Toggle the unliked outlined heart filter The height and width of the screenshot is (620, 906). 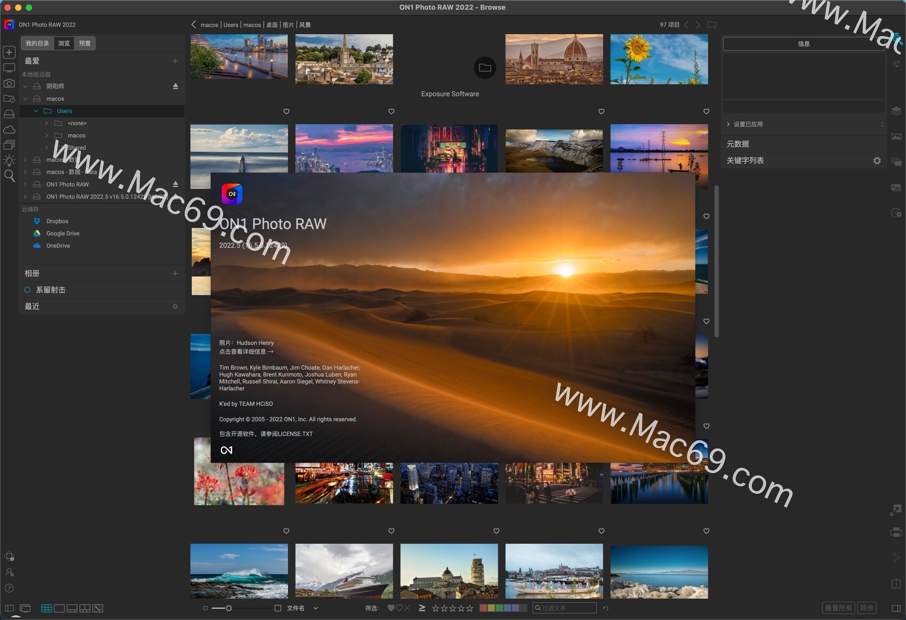[x=399, y=608]
